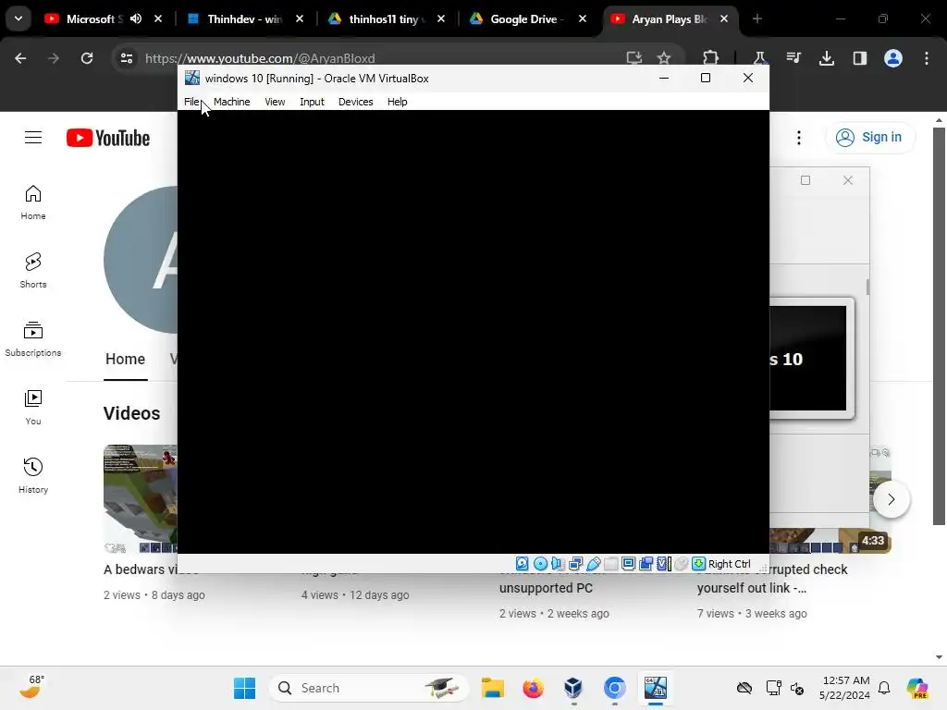Open Subscriptions in YouTube sidebar
Screen dimensions: 947x710
pos(33,339)
